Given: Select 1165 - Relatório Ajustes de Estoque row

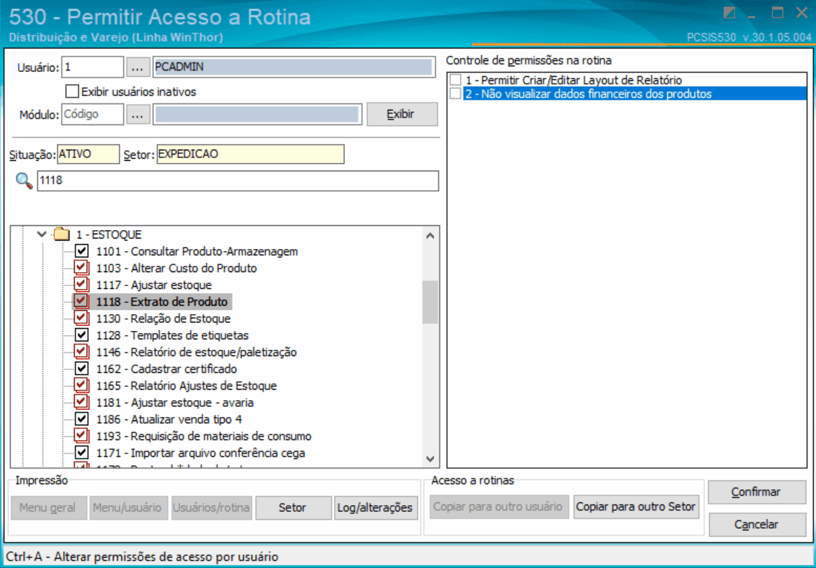Looking at the screenshot, I should (x=186, y=385).
